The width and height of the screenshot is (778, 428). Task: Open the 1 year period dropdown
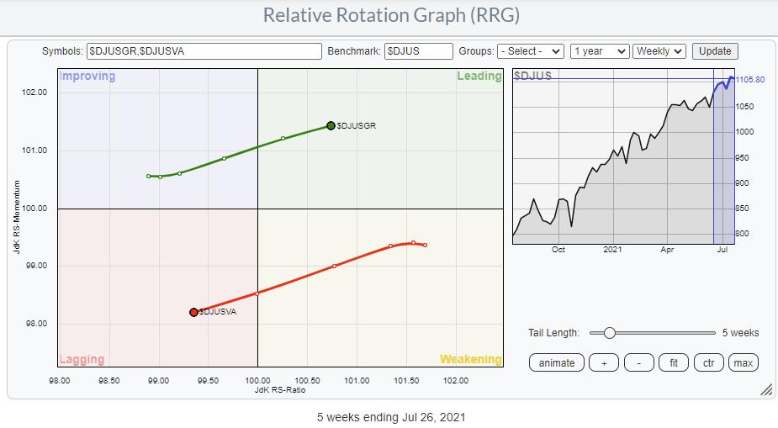point(599,51)
